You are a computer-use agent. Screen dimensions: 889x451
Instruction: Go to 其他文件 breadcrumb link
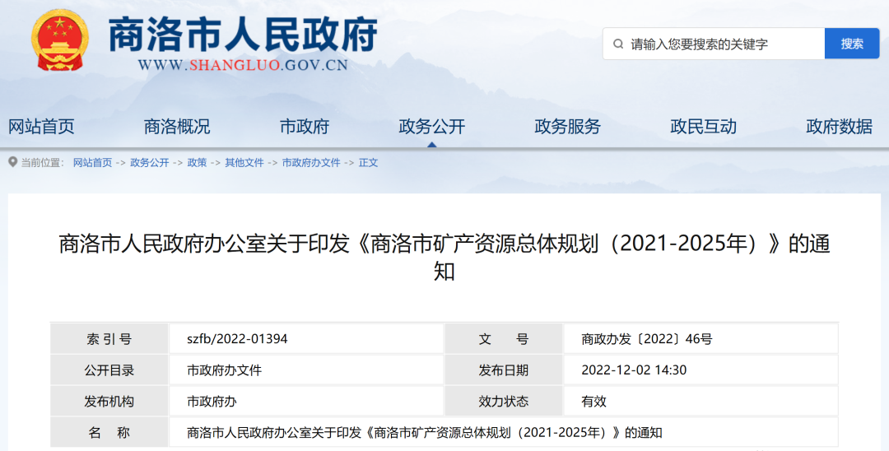point(244,163)
